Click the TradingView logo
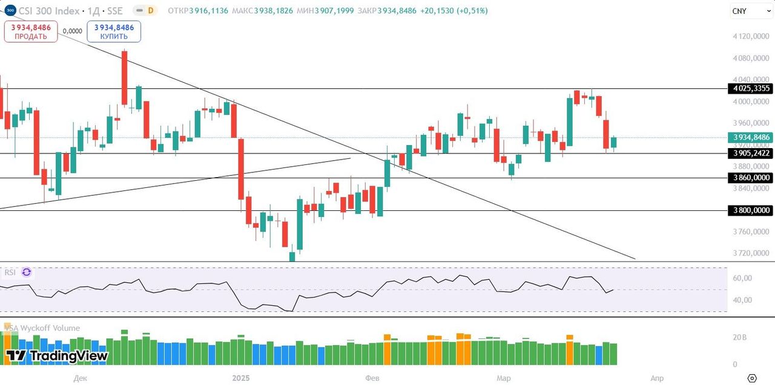775x385 pixels. coord(56,356)
